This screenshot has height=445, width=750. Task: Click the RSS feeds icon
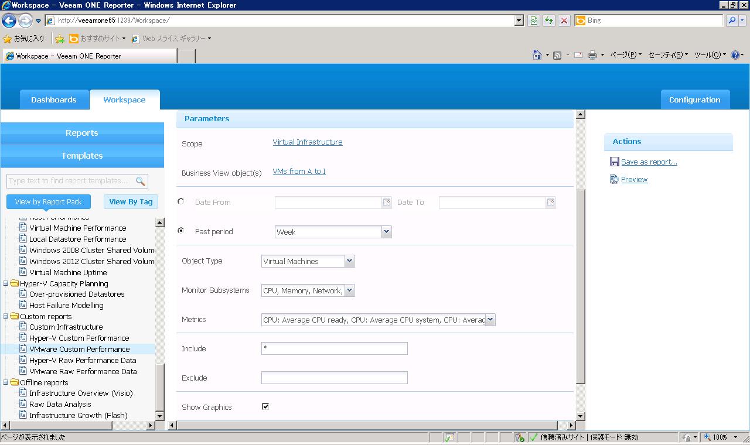[557, 55]
